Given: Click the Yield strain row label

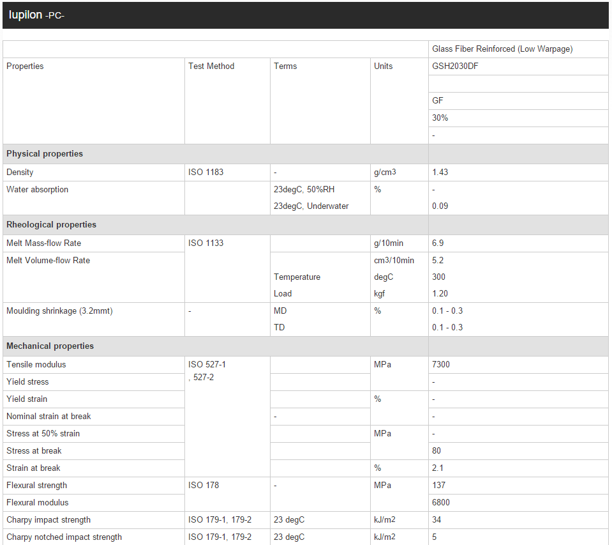Looking at the screenshot, I should click(x=27, y=399).
